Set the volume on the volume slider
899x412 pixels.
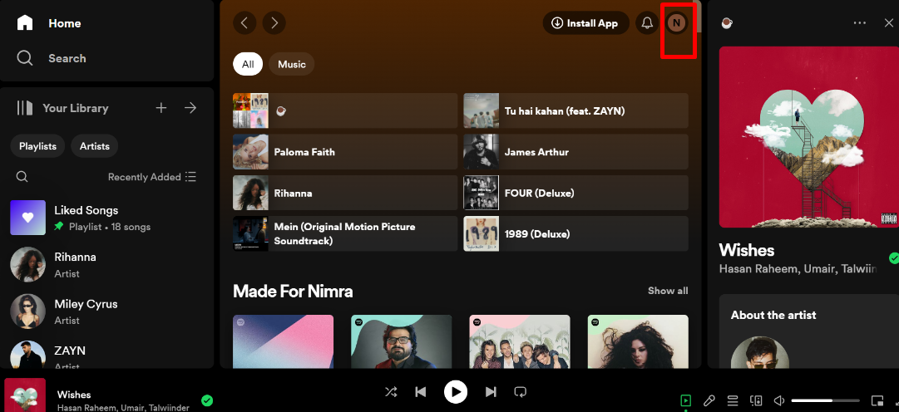point(825,400)
